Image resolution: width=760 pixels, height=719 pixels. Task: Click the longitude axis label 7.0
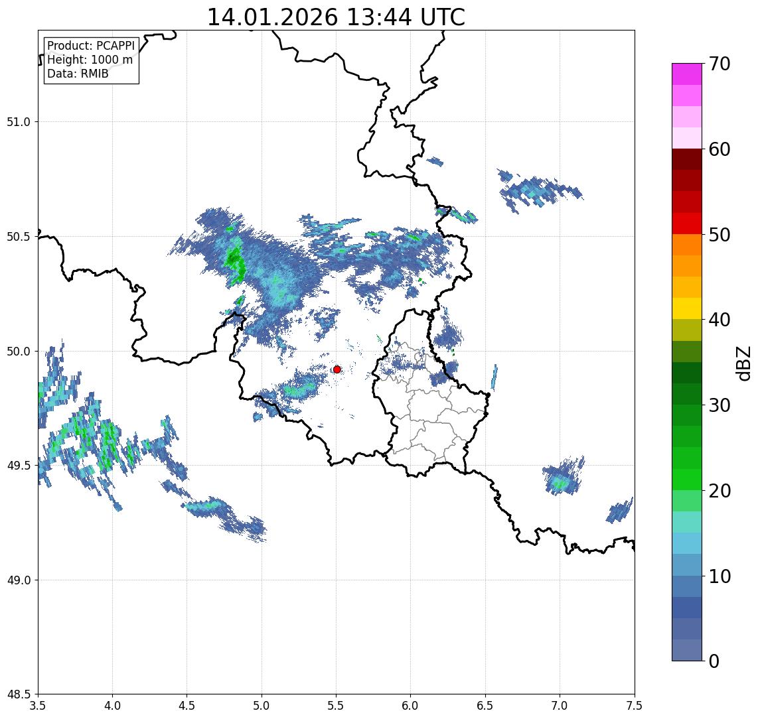pyautogui.click(x=560, y=706)
